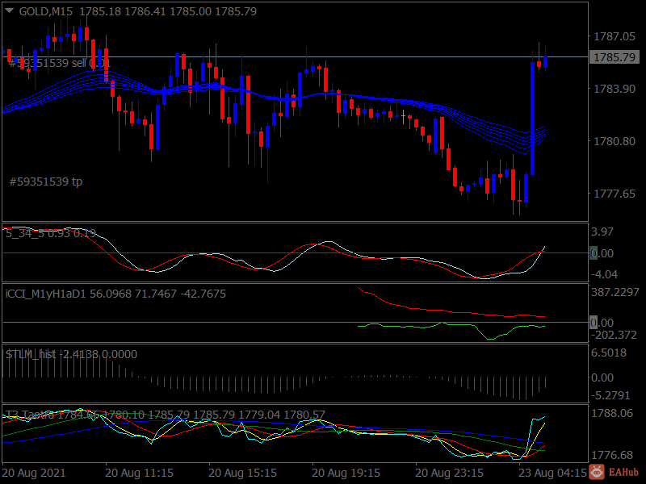
Task: Click the 20 Aug 2021 time label
Action: pyautogui.click(x=34, y=473)
